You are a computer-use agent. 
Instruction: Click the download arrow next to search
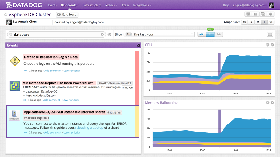point(110,34)
